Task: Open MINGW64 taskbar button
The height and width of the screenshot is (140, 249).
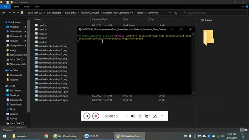Action: 129,136
